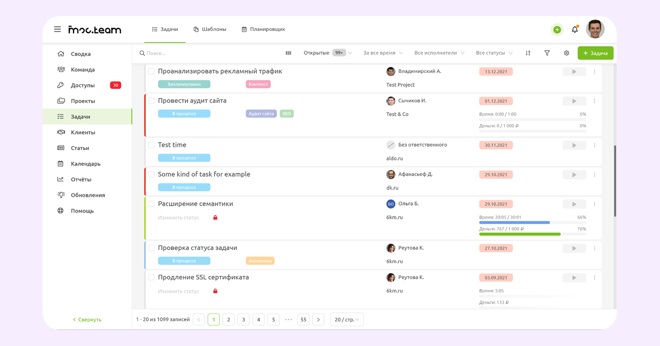
Task: Click the green plus quick-add icon
Action: [x=557, y=29]
